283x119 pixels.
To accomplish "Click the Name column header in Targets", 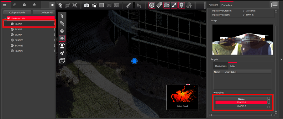I will point(218,72).
